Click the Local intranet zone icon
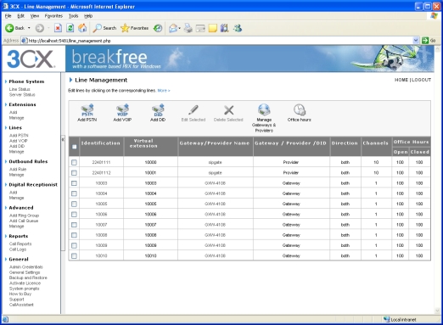Screen dimensions: 443x325 point(386,319)
